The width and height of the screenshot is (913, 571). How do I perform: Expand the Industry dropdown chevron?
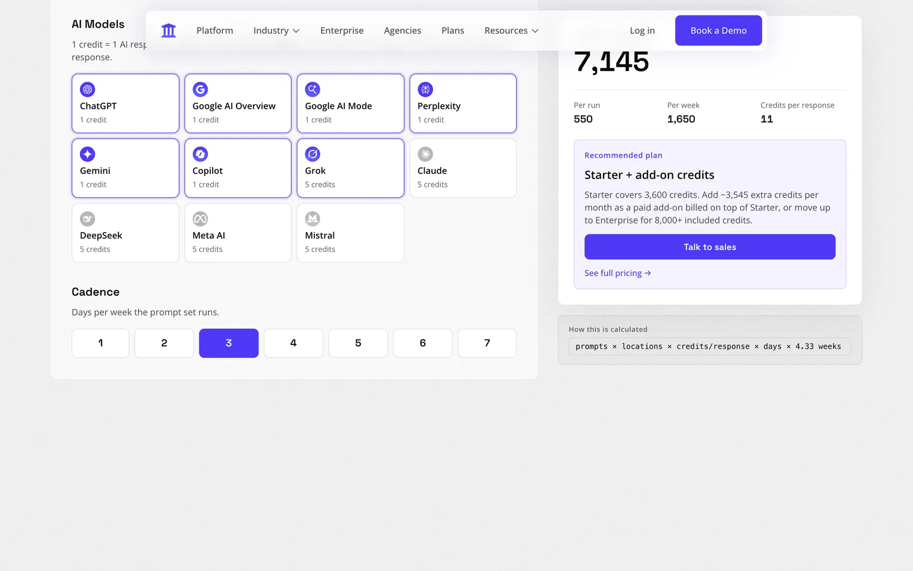pos(296,31)
